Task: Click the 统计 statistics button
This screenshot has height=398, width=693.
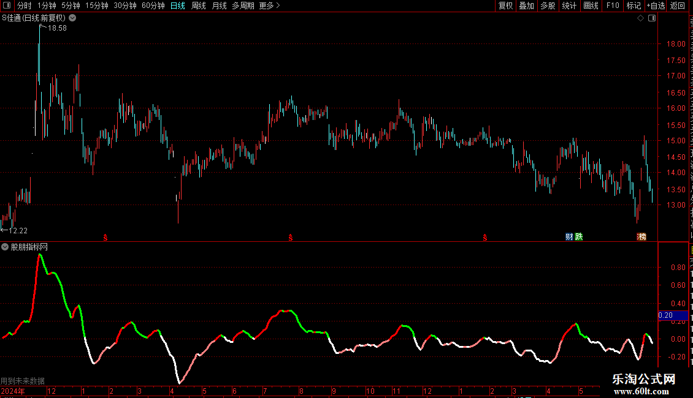Action: click(569, 6)
